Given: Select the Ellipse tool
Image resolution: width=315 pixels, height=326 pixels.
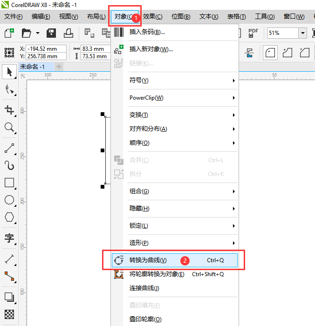Looking at the screenshot, I should (x=9, y=200).
